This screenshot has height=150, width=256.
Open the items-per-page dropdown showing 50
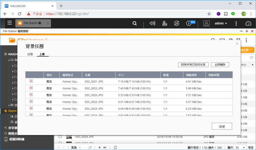pyautogui.click(x=241, y=147)
